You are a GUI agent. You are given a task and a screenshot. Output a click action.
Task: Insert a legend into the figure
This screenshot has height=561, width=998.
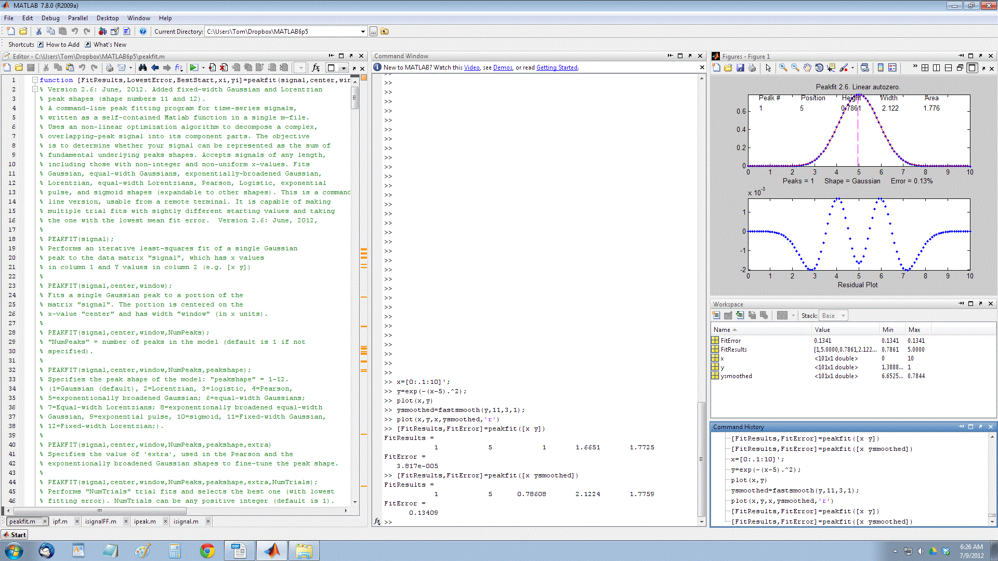click(892, 68)
